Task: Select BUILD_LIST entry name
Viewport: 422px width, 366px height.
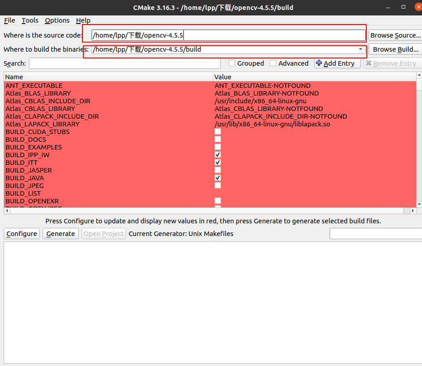Action: [x=23, y=193]
